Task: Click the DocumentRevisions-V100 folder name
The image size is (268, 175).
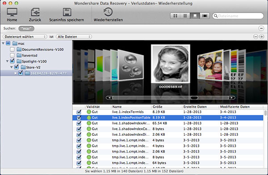Action: tap(43, 50)
